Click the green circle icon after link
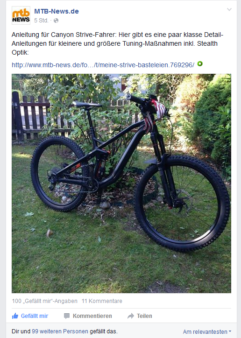 [x=200, y=64]
